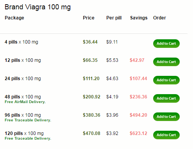
Task: Add the 120 pills package to cart
Action: (x=166, y=135)
